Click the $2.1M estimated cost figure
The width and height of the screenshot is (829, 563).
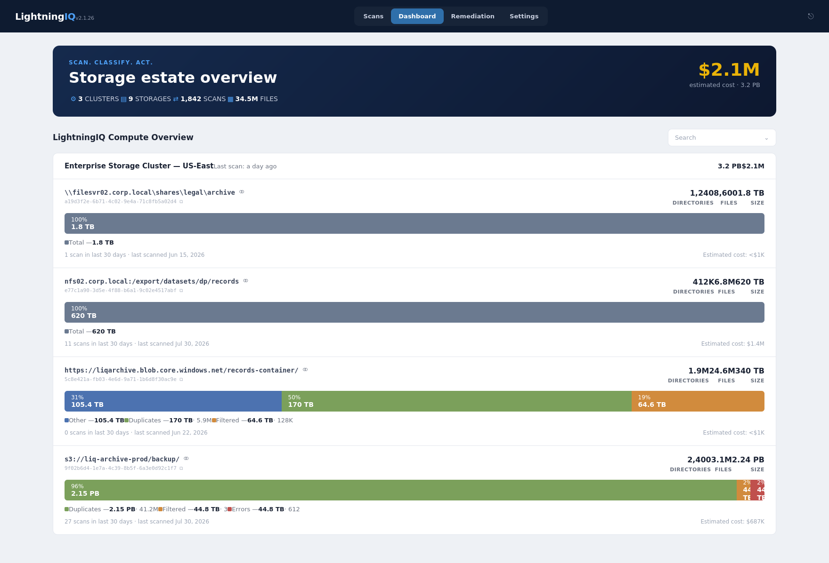click(729, 70)
